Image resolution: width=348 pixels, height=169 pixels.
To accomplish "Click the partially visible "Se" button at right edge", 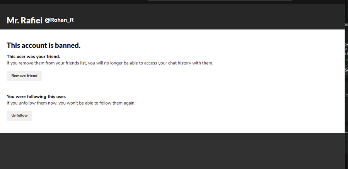I will [346, 70].
